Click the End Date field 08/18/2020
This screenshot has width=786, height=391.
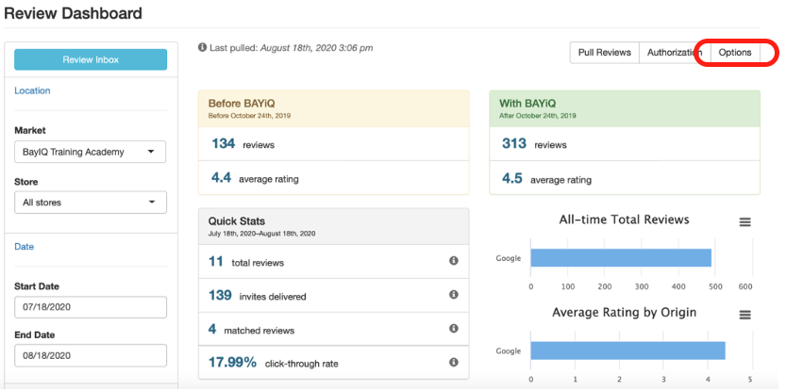pyautogui.click(x=91, y=355)
